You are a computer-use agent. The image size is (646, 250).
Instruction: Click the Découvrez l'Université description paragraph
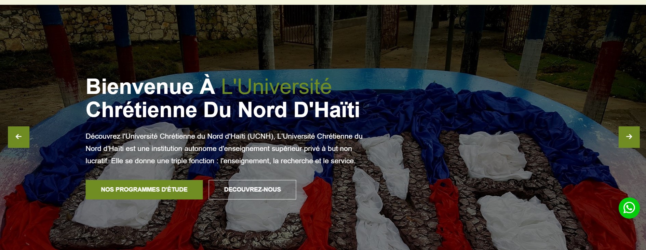click(224, 149)
